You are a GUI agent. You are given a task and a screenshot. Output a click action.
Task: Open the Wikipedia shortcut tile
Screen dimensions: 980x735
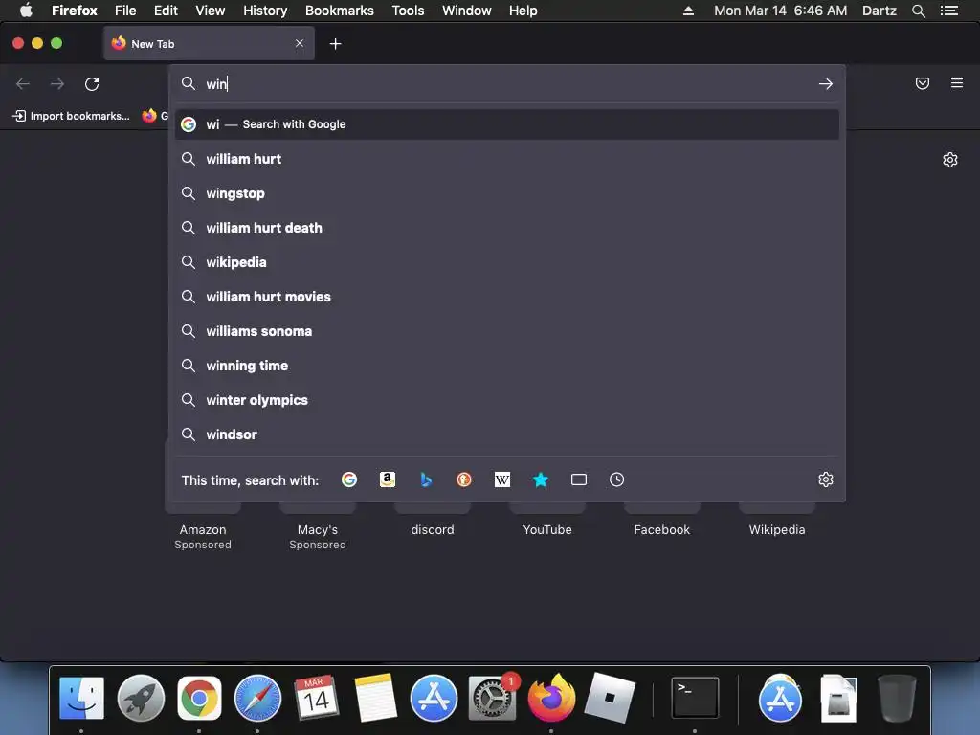click(777, 529)
